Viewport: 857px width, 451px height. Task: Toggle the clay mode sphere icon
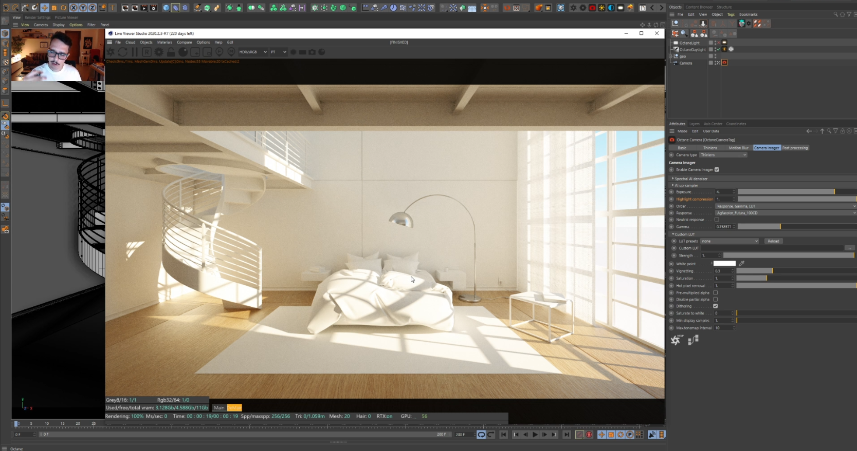183,52
